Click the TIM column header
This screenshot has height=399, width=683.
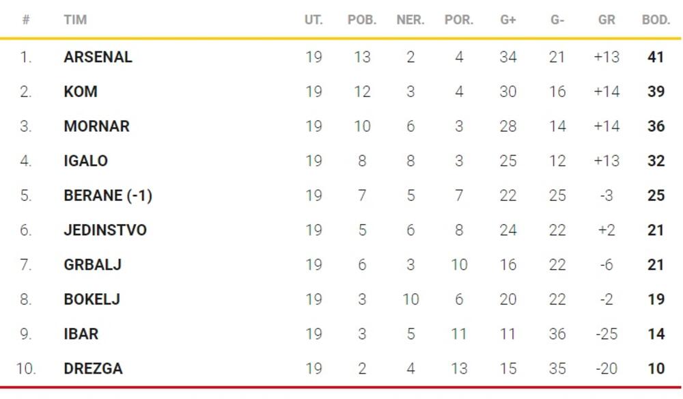click(75, 20)
